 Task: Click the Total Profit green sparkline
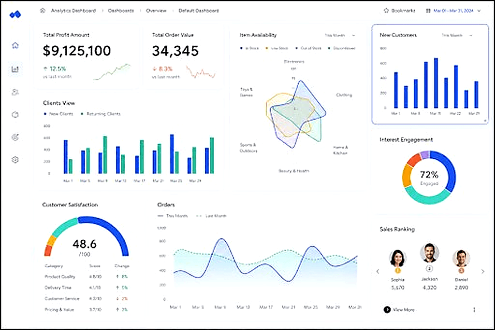click(112, 71)
